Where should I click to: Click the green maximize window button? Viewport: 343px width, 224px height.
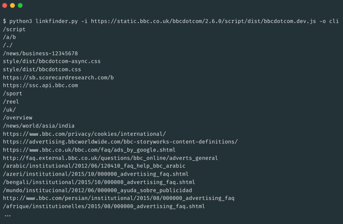click(x=20, y=5)
